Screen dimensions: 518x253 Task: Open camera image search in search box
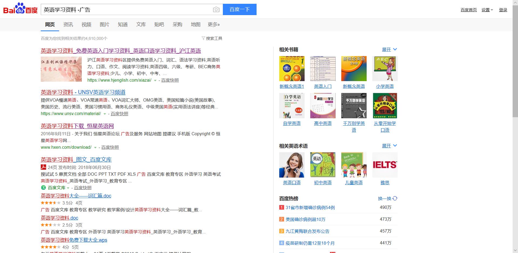(216, 9)
